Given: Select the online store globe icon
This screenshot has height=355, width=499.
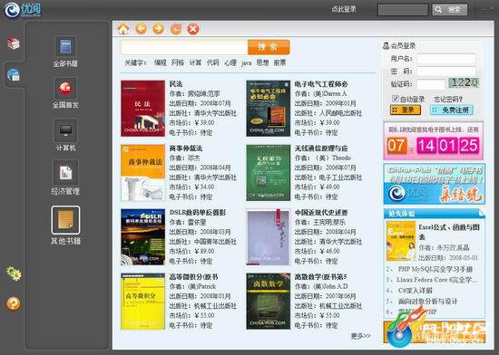Looking at the screenshot, I should (14, 75).
